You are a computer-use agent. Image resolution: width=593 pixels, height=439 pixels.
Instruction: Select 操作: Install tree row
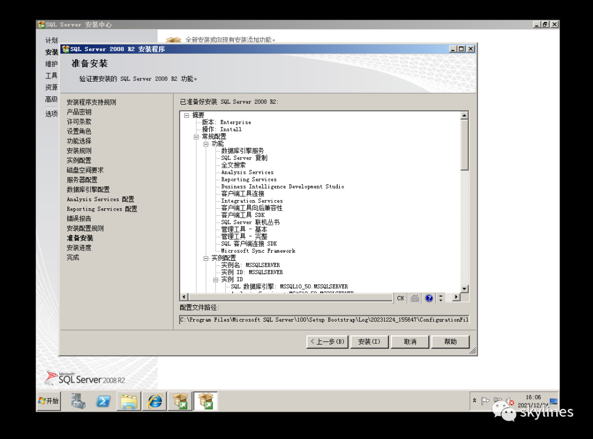point(222,129)
